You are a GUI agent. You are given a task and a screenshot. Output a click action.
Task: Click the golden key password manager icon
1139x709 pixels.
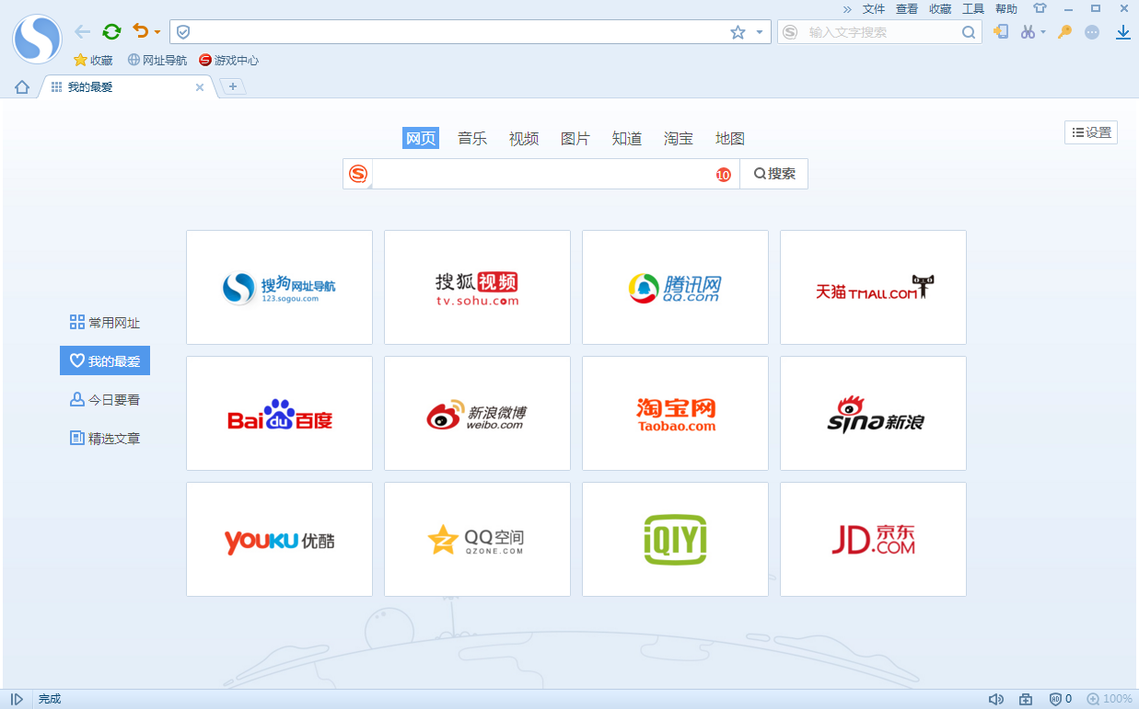pos(1064,32)
